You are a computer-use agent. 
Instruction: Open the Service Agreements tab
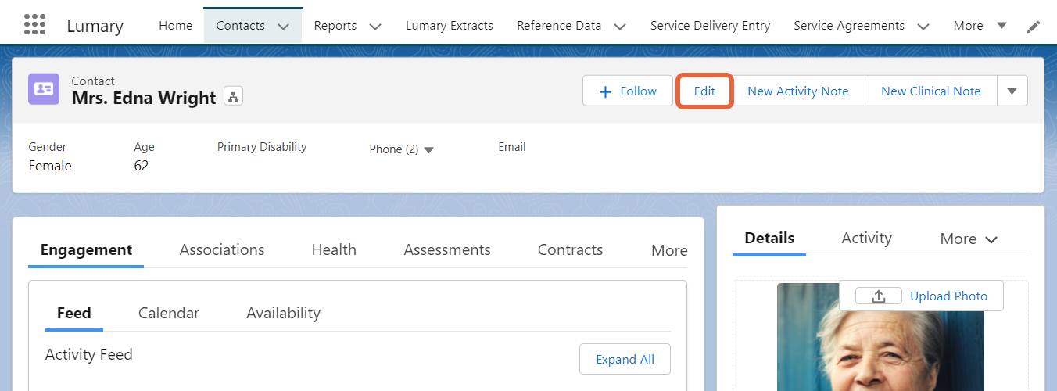click(849, 26)
